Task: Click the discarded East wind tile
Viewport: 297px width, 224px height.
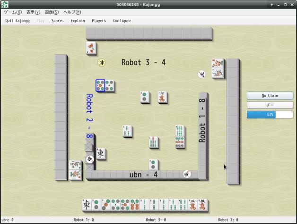Action: tap(101, 154)
